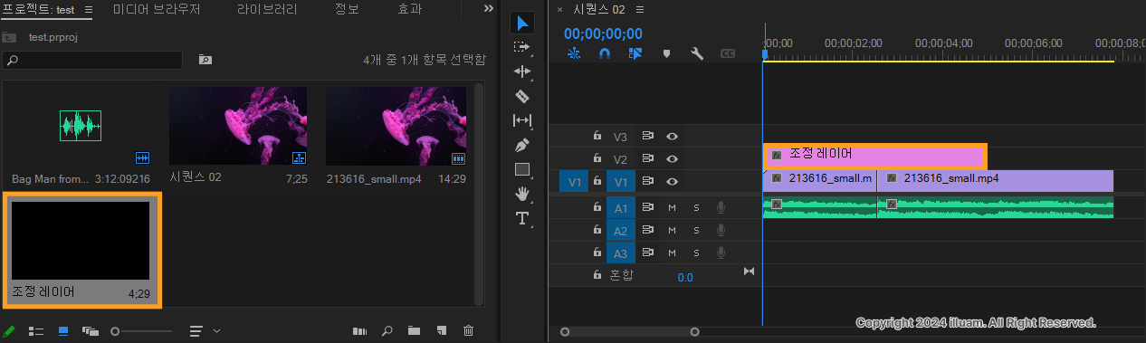Viewport: 1146px width, 343px height.
Task: Toggle track targeting for A3
Action: click(620, 252)
